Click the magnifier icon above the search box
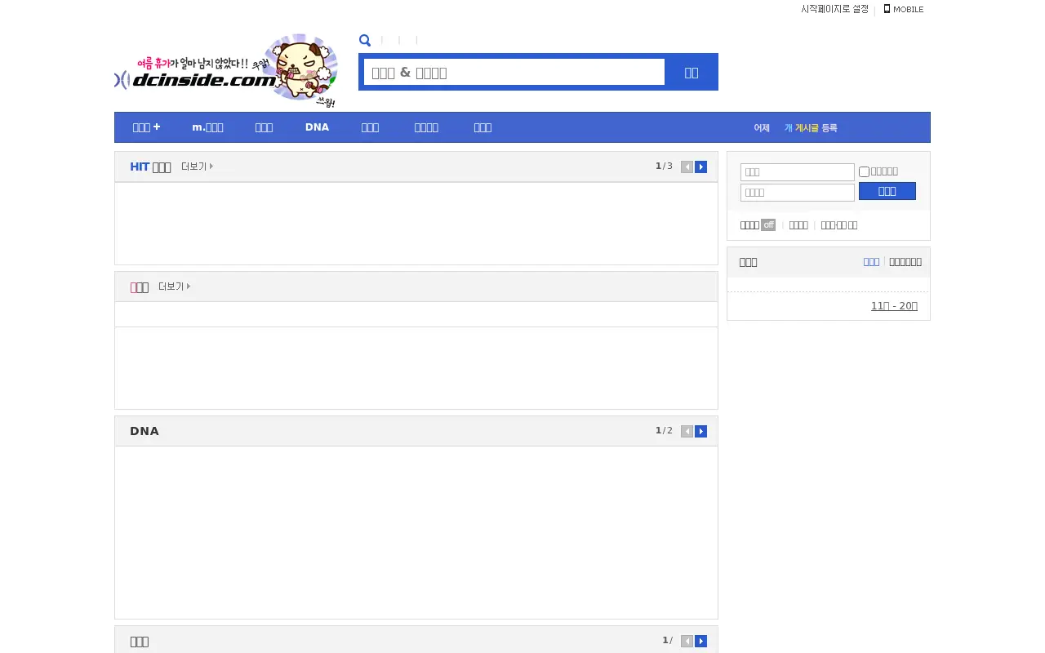Screen dimensions: 1045x653 365,40
